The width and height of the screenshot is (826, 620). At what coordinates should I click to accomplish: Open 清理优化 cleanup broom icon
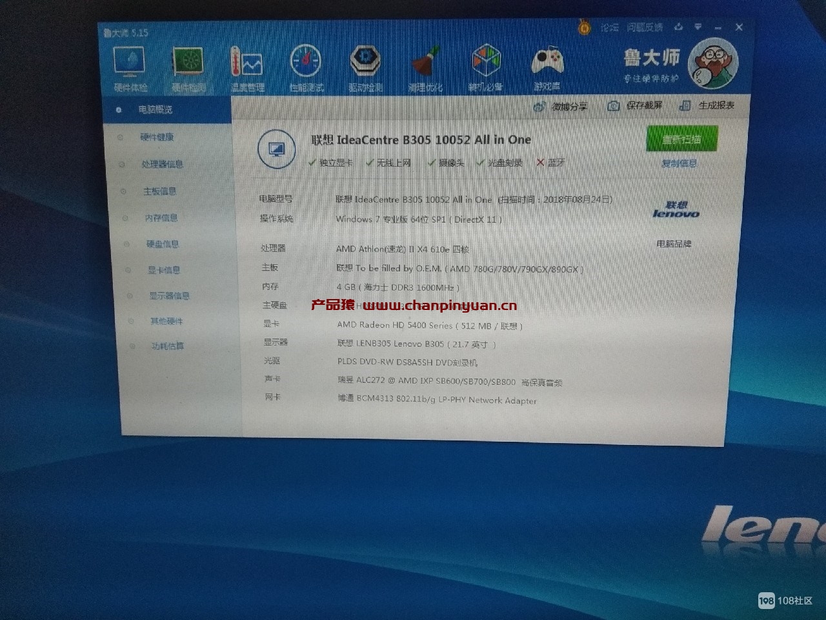(x=425, y=69)
